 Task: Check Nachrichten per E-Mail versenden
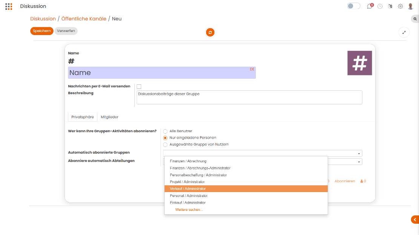coord(139,86)
